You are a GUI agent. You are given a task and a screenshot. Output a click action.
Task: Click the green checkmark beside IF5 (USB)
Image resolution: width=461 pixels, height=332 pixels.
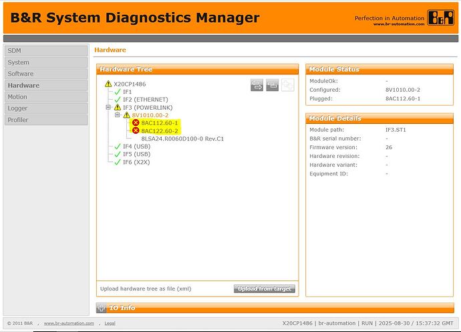point(118,154)
